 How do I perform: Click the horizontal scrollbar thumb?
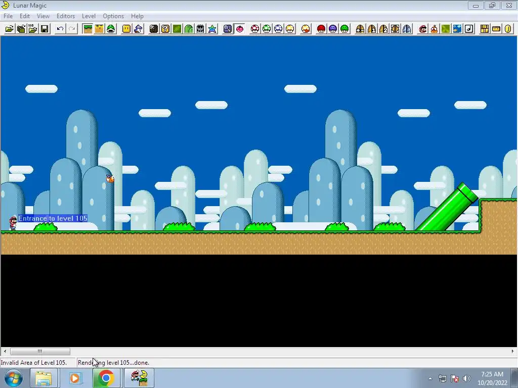coord(40,352)
